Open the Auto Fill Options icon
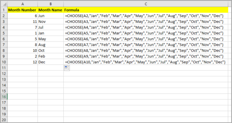The image size is (232, 123). tap(67, 68)
